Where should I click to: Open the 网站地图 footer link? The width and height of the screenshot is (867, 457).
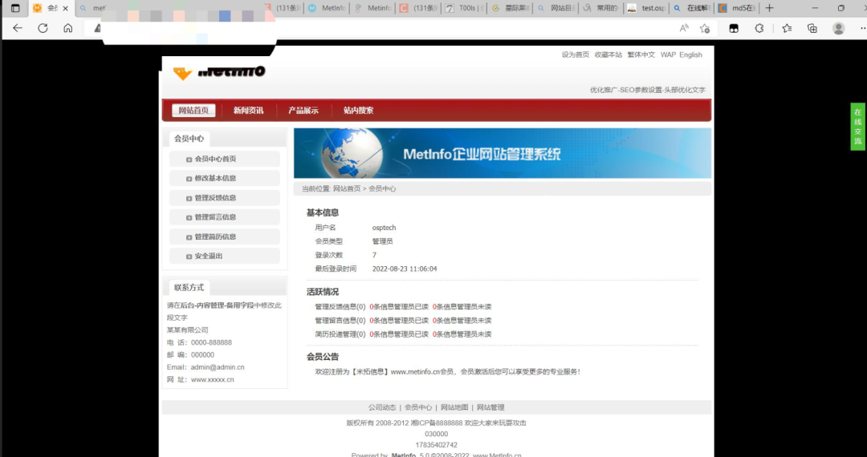pyautogui.click(x=454, y=407)
